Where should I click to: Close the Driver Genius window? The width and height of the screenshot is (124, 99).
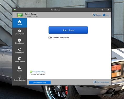[x=108, y=10]
